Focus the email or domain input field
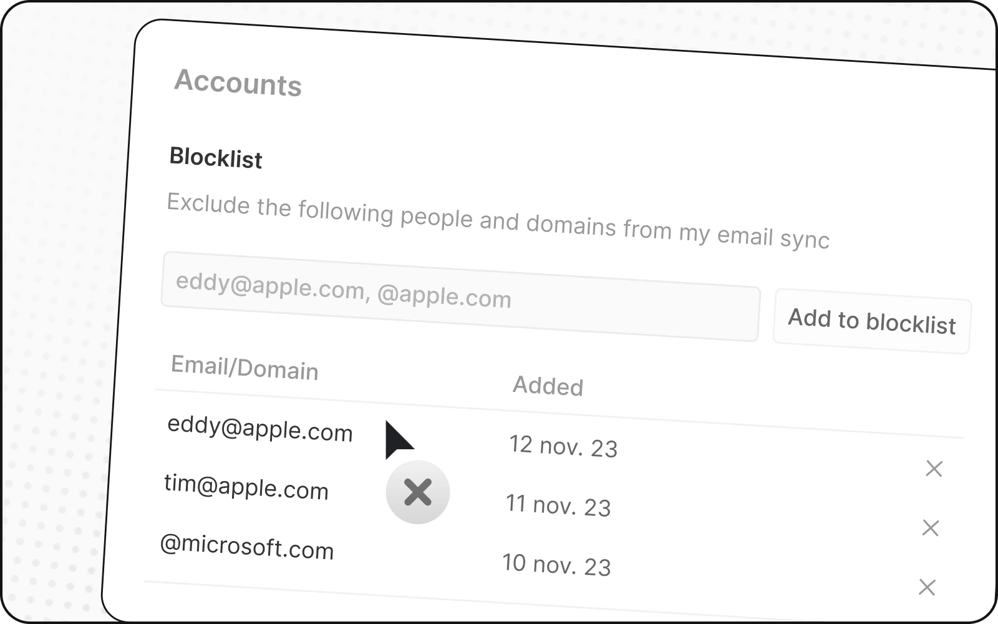 [x=460, y=296]
